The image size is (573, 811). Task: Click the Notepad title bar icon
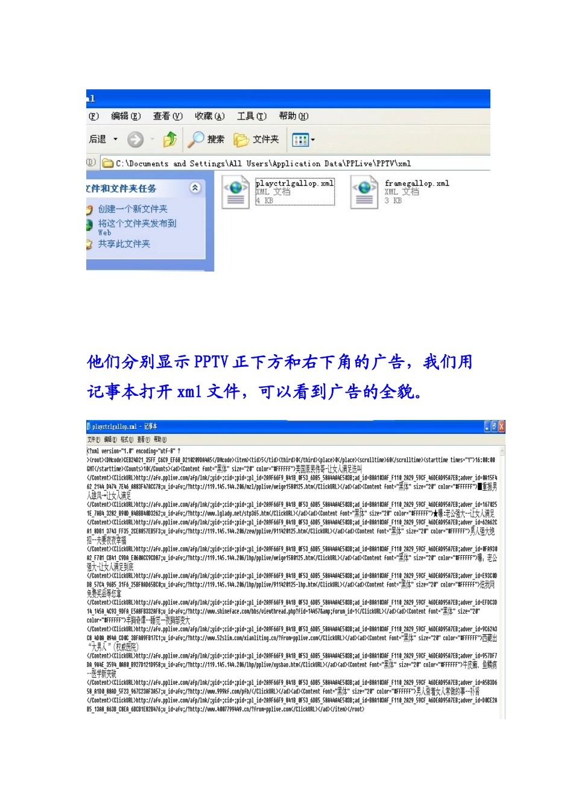(89, 426)
